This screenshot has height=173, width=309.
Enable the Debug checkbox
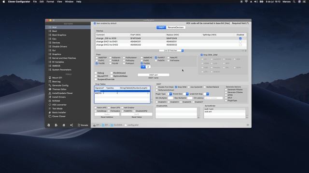[96, 73]
